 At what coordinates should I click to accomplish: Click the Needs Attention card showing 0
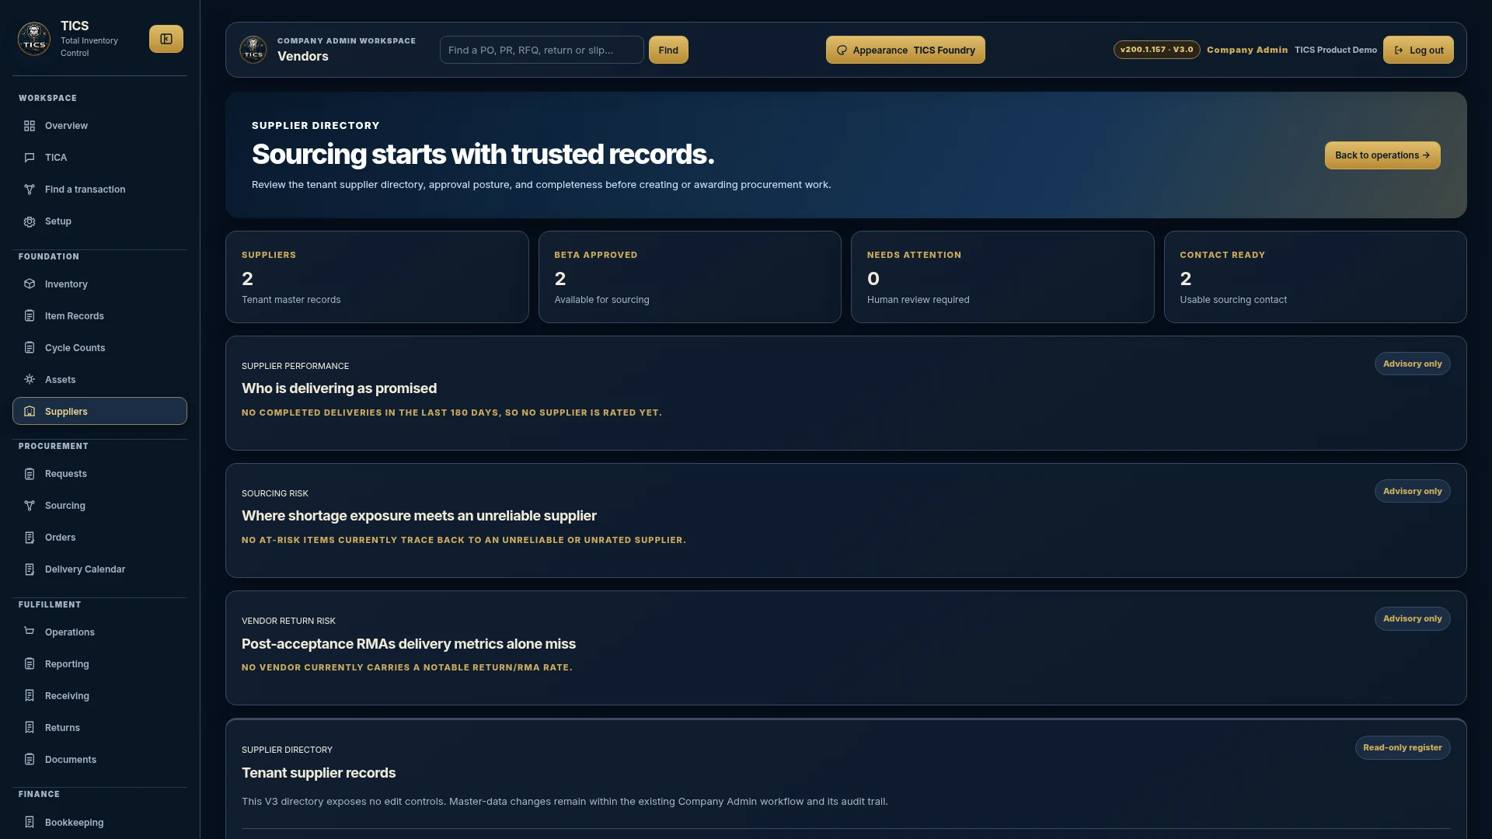pyautogui.click(x=1002, y=277)
